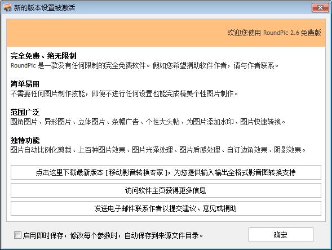The width and height of the screenshot is (332, 250).
Task: Click the line starting 圆角图片、异形图片
Action: click(148, 122)
